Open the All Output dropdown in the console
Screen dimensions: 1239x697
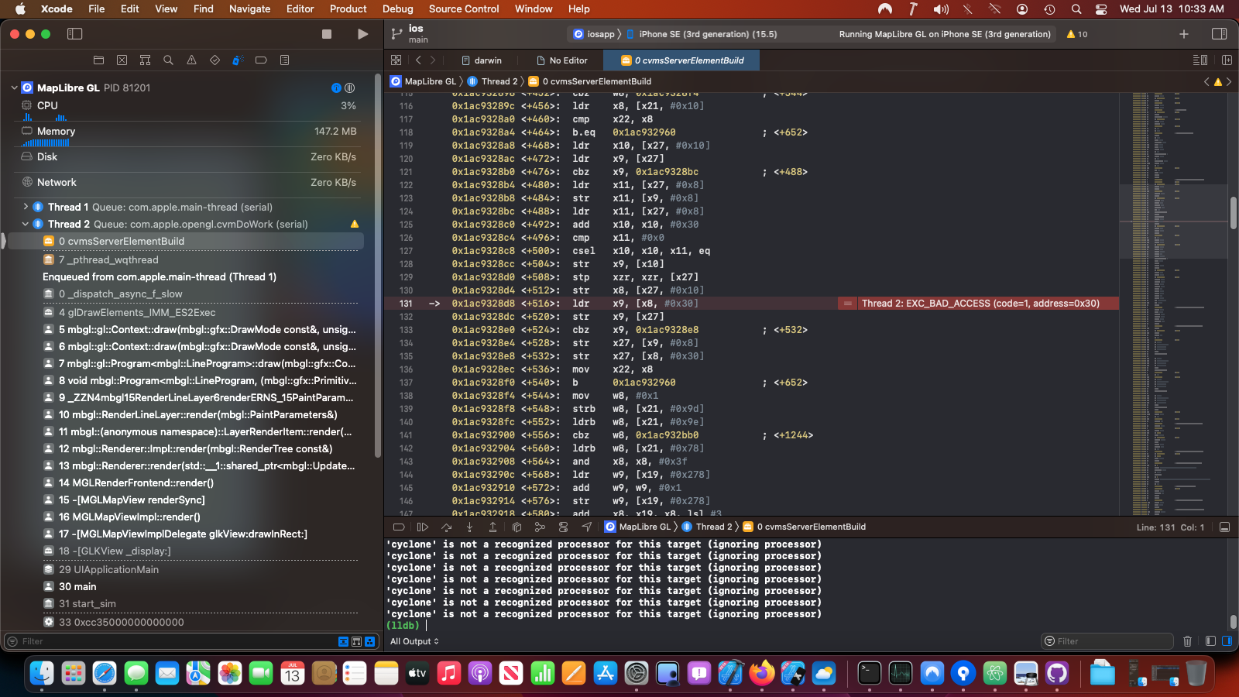(x=414, y=641)
